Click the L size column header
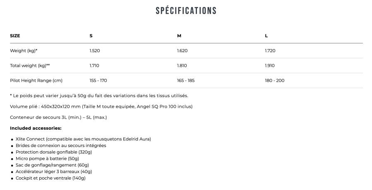372x190 pixels. pyautogui.click(x=266, y=36)
